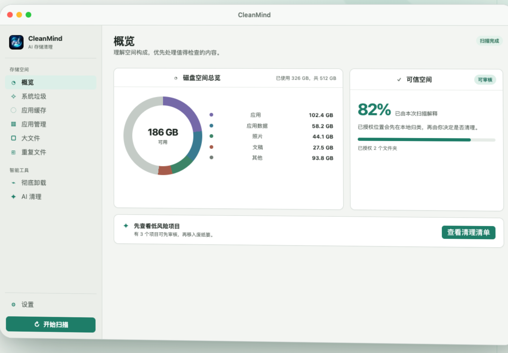Click the gray 其他 legend dot
Screen dimensions: 508x353
pos(211,157)
